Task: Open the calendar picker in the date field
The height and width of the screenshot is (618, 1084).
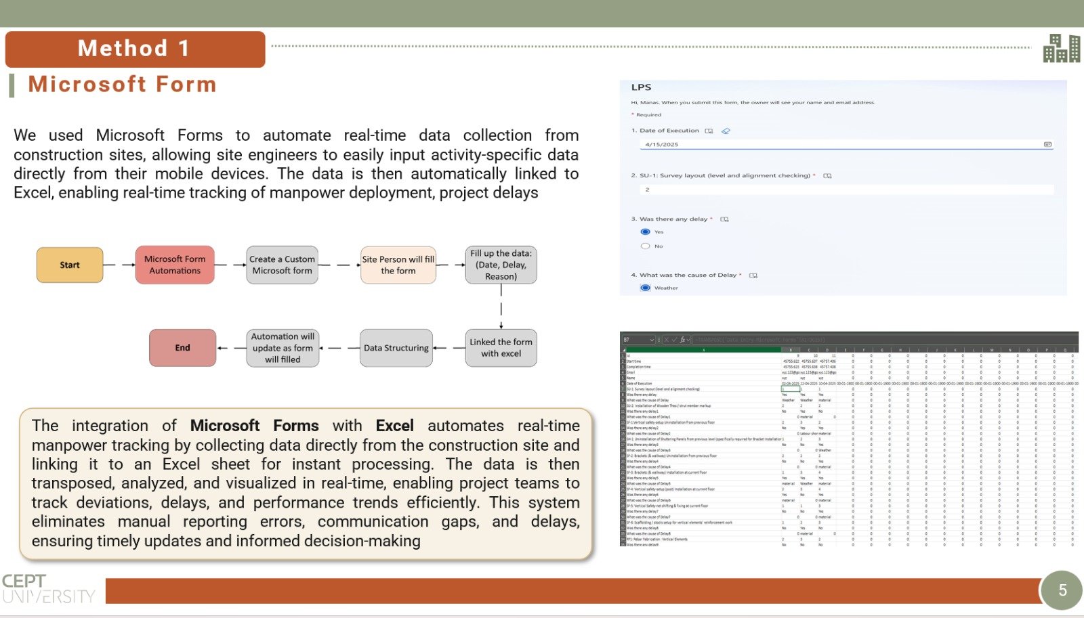Action: pyautogui.click(x=1047, y=144)
